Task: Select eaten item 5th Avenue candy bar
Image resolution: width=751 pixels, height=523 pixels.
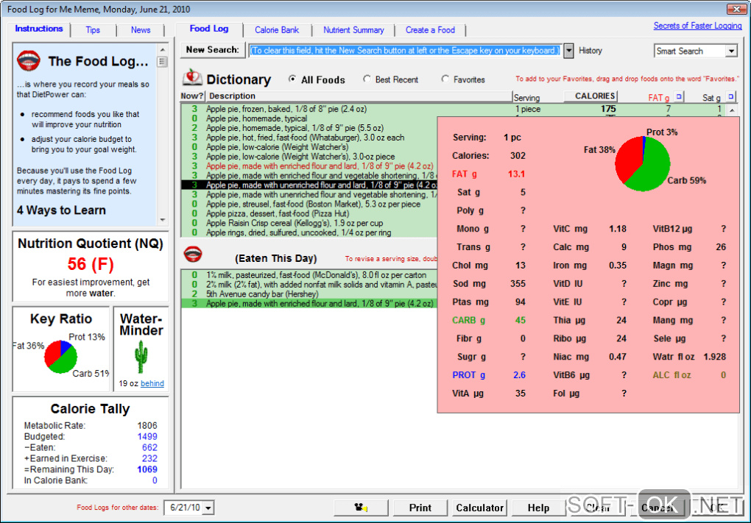Action: (309, 294)
